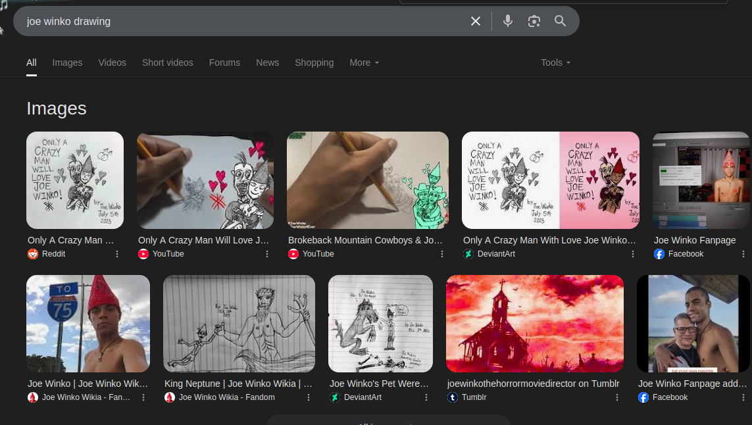Start voice search with the microphone
The height and width of the screenshot is (425, 752).
508,21
